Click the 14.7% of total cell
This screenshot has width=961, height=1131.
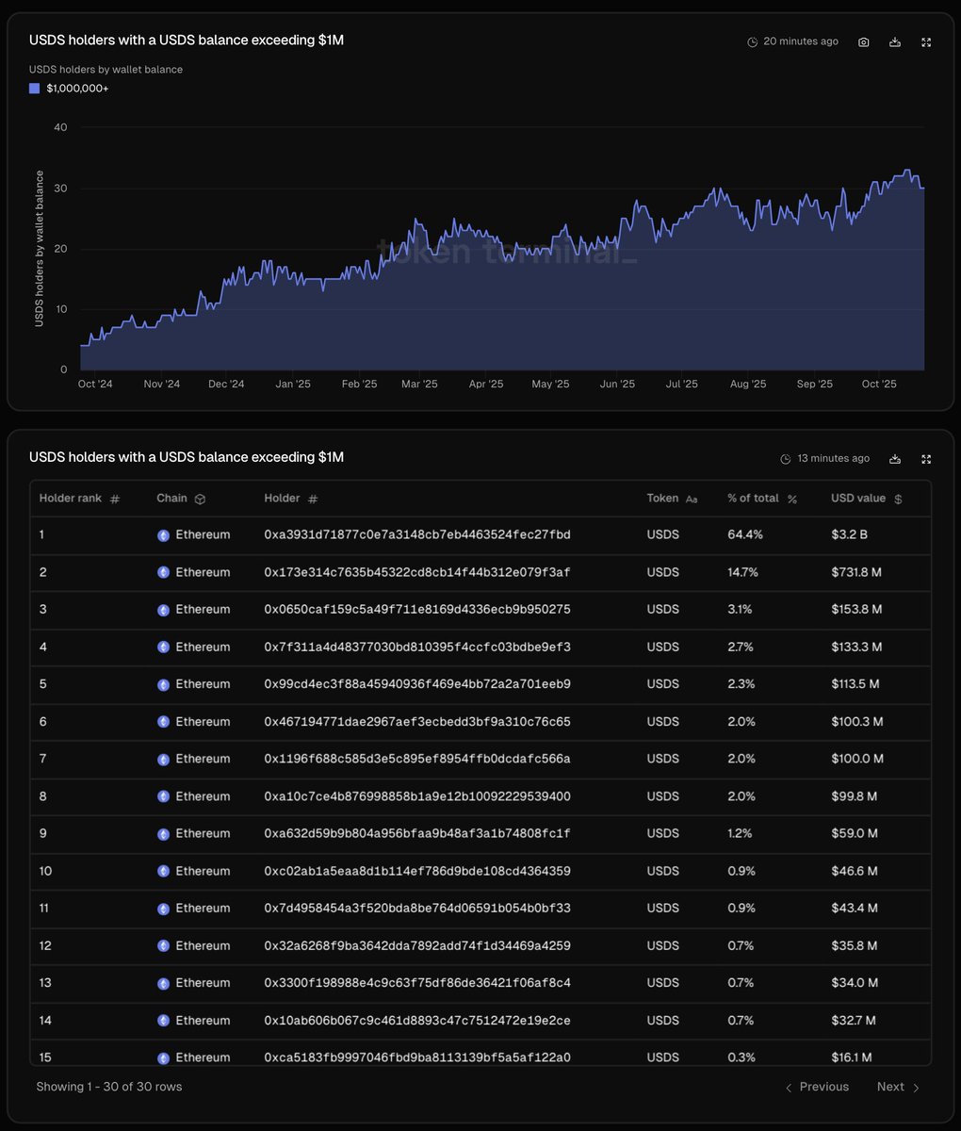click(744, 572)
